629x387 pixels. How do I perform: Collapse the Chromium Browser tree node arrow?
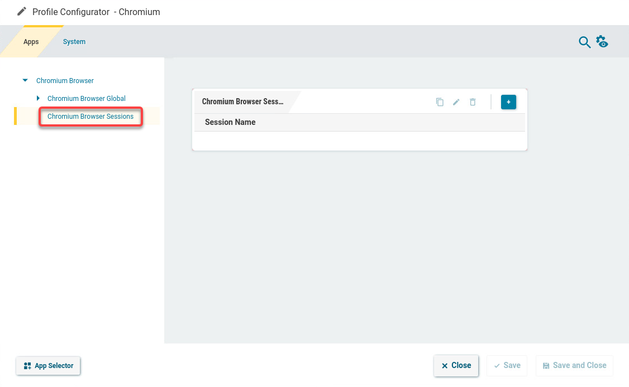point(25,81)
